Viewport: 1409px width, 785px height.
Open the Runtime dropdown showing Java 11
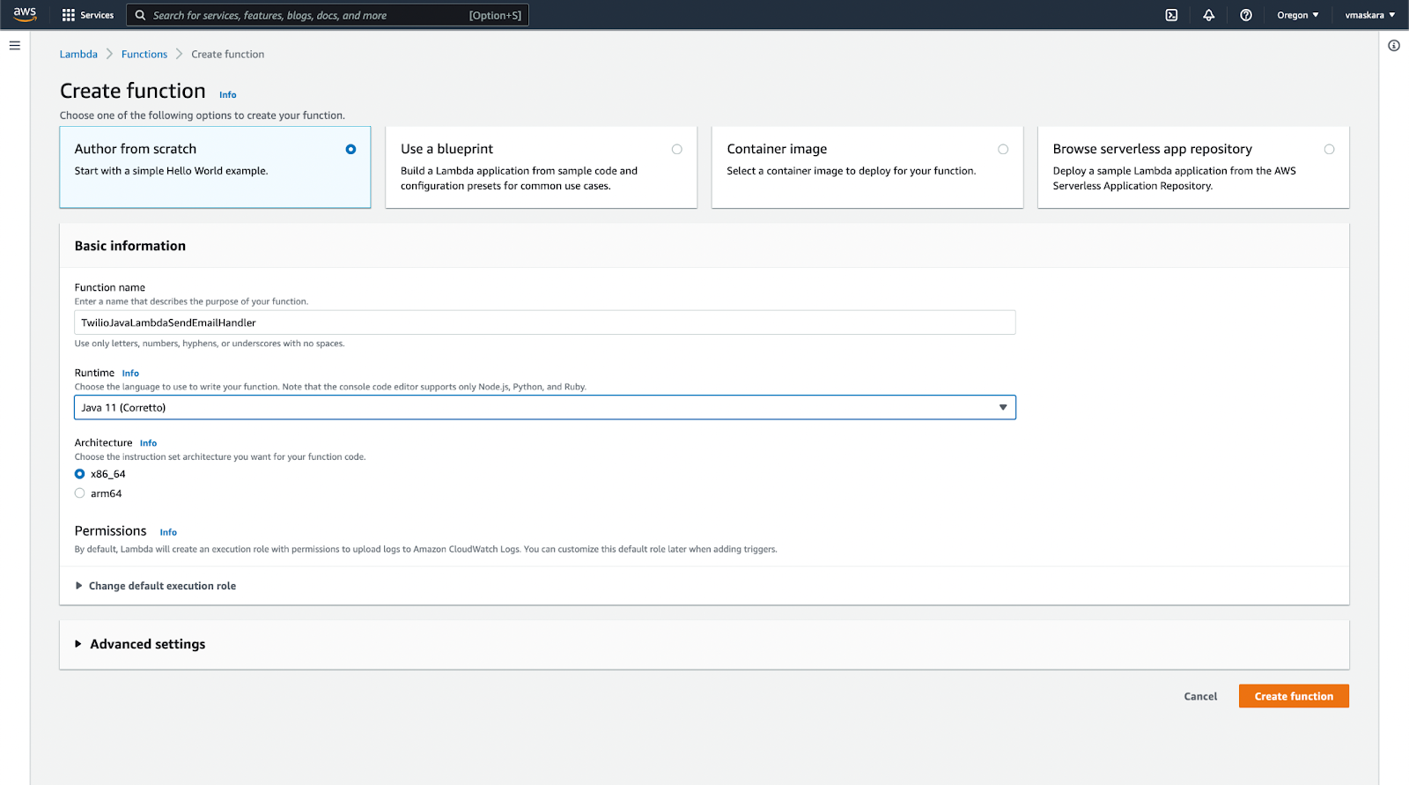pyautogui.click(x=545, y=407)
